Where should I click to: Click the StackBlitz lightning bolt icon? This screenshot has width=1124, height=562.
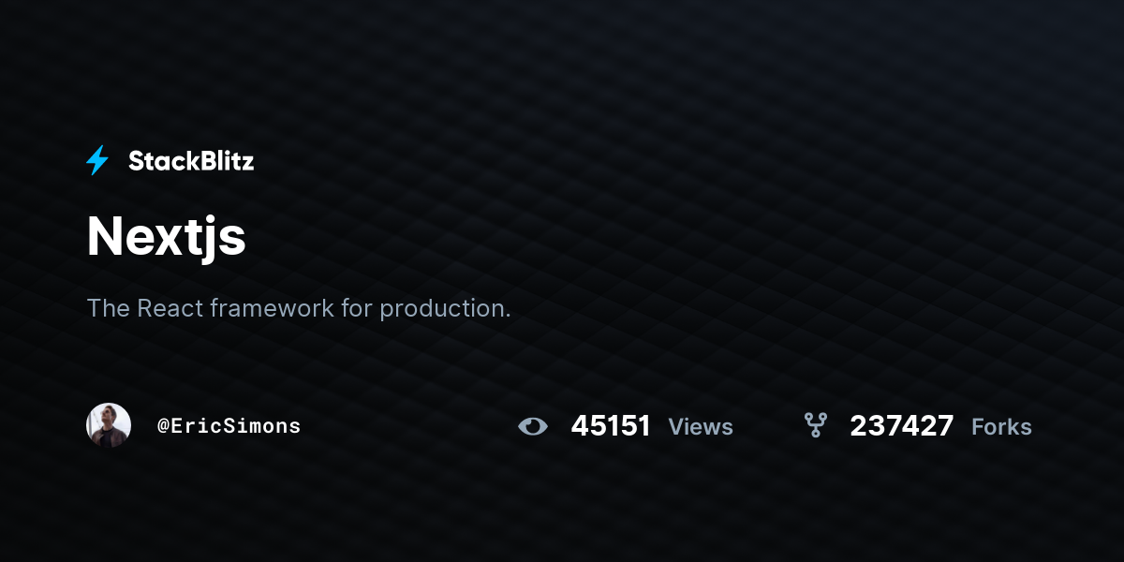point(97,161)
